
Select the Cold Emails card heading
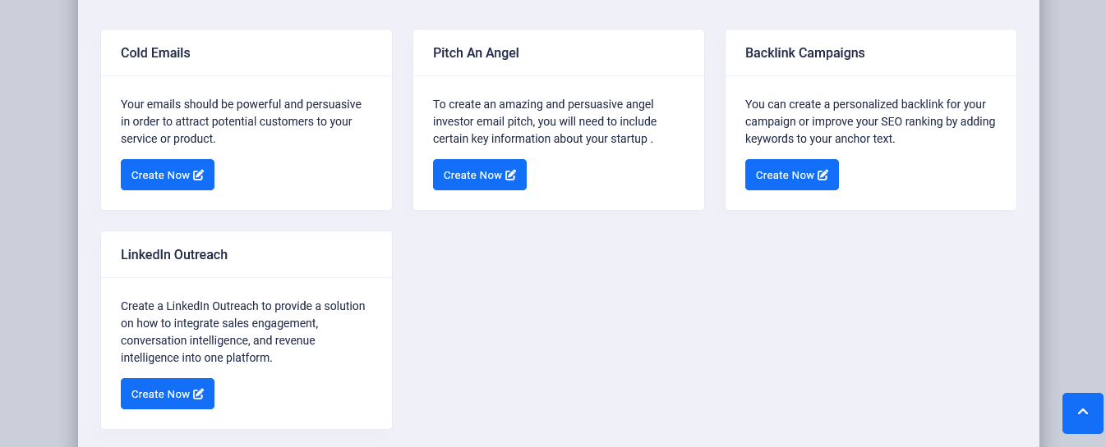click(x=155, y=52)
